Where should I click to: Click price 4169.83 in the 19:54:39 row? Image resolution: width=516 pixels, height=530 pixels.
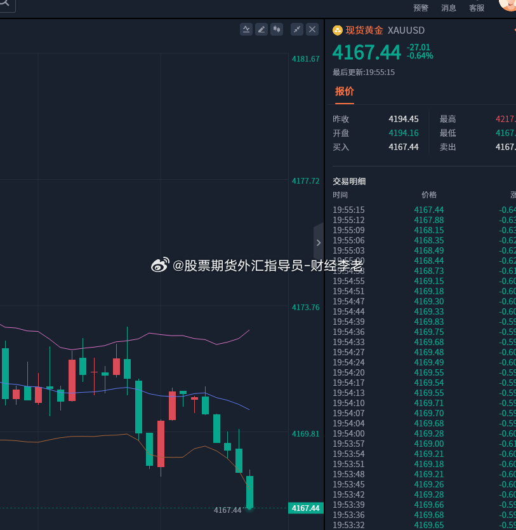[429, 322]
